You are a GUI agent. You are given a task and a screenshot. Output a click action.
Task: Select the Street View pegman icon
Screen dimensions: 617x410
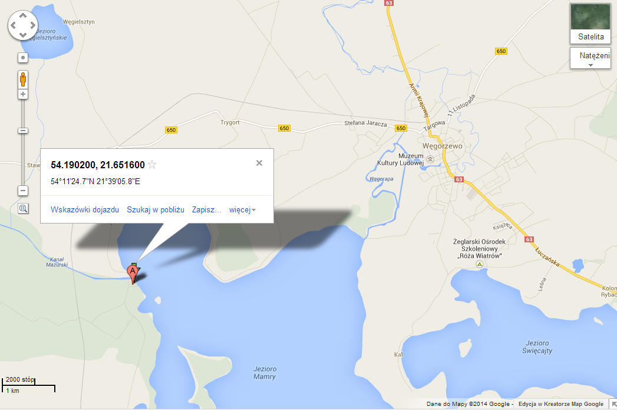(x=23, y=79)
